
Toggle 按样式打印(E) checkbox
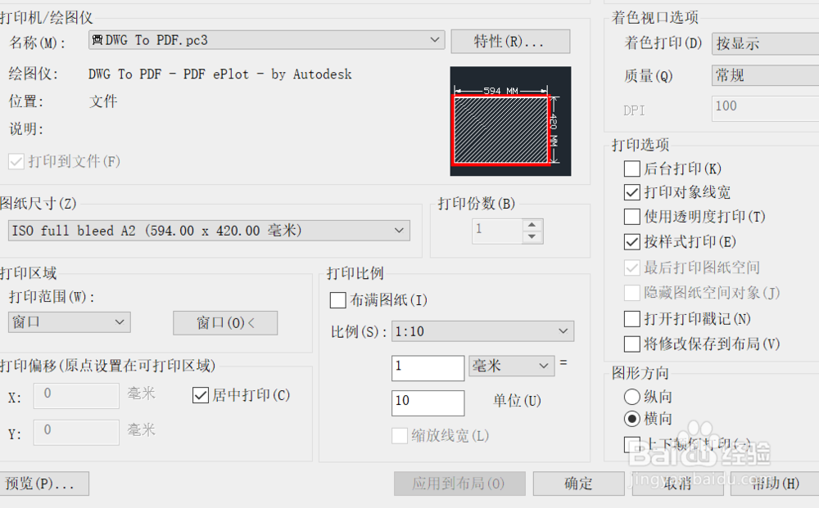coord(632,242)
